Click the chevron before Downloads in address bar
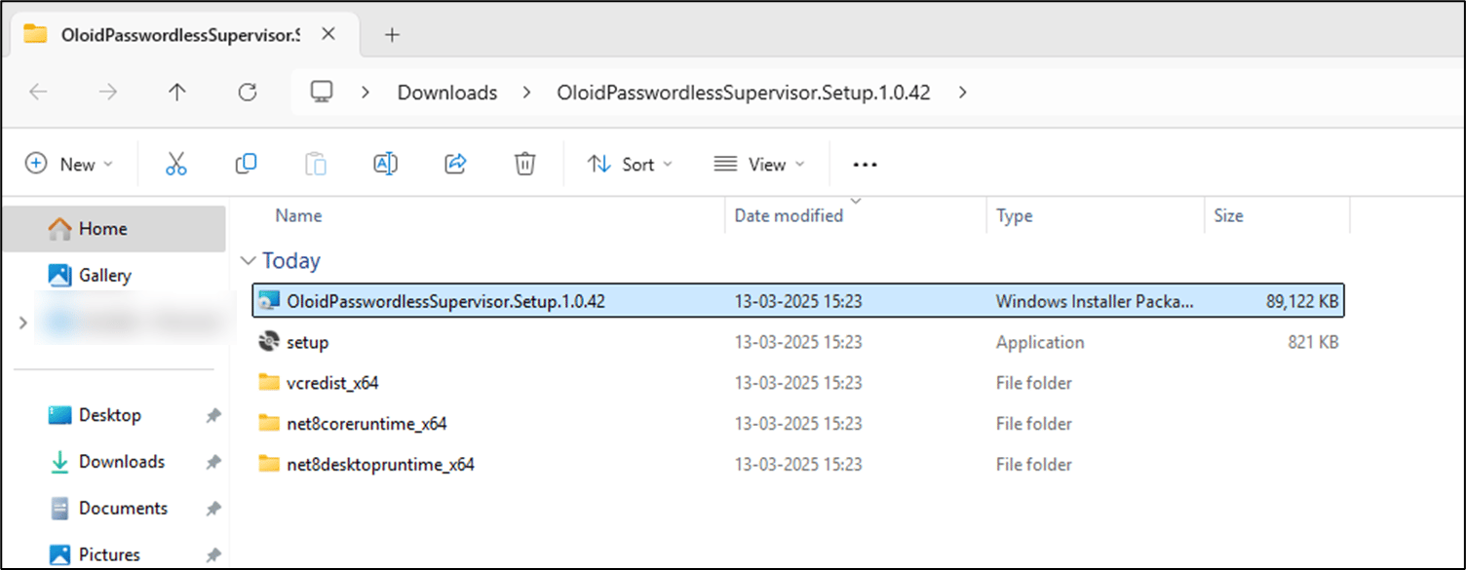Screen dimensions: 1466x570 tap(366, 93)
